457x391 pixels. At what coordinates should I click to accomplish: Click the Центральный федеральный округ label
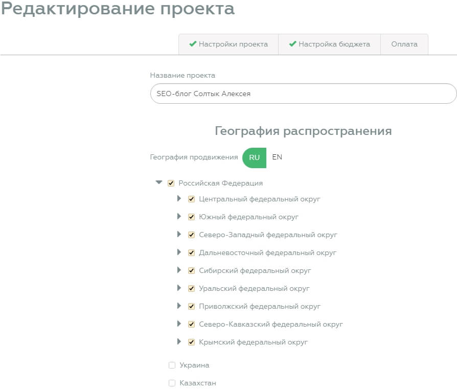point(259,199)
